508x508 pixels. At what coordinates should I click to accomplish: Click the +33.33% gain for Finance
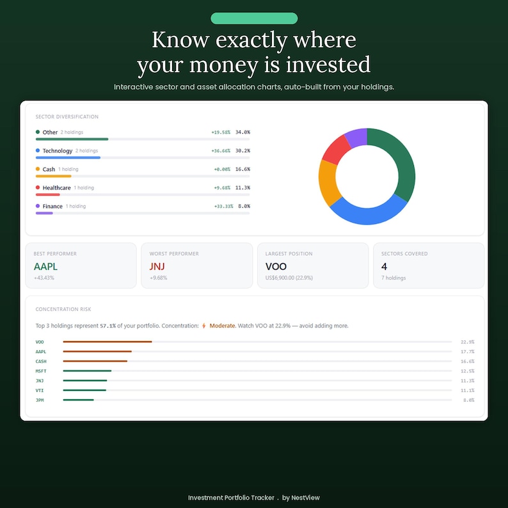coord(223,206)
